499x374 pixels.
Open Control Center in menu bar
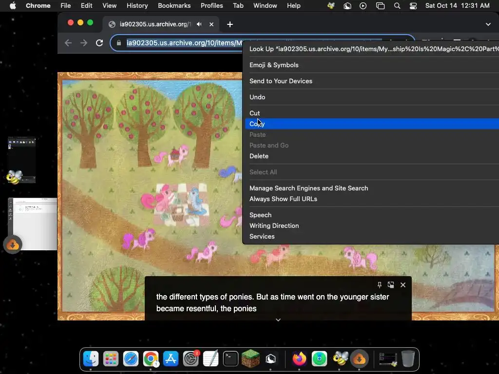tap(413, 6)
